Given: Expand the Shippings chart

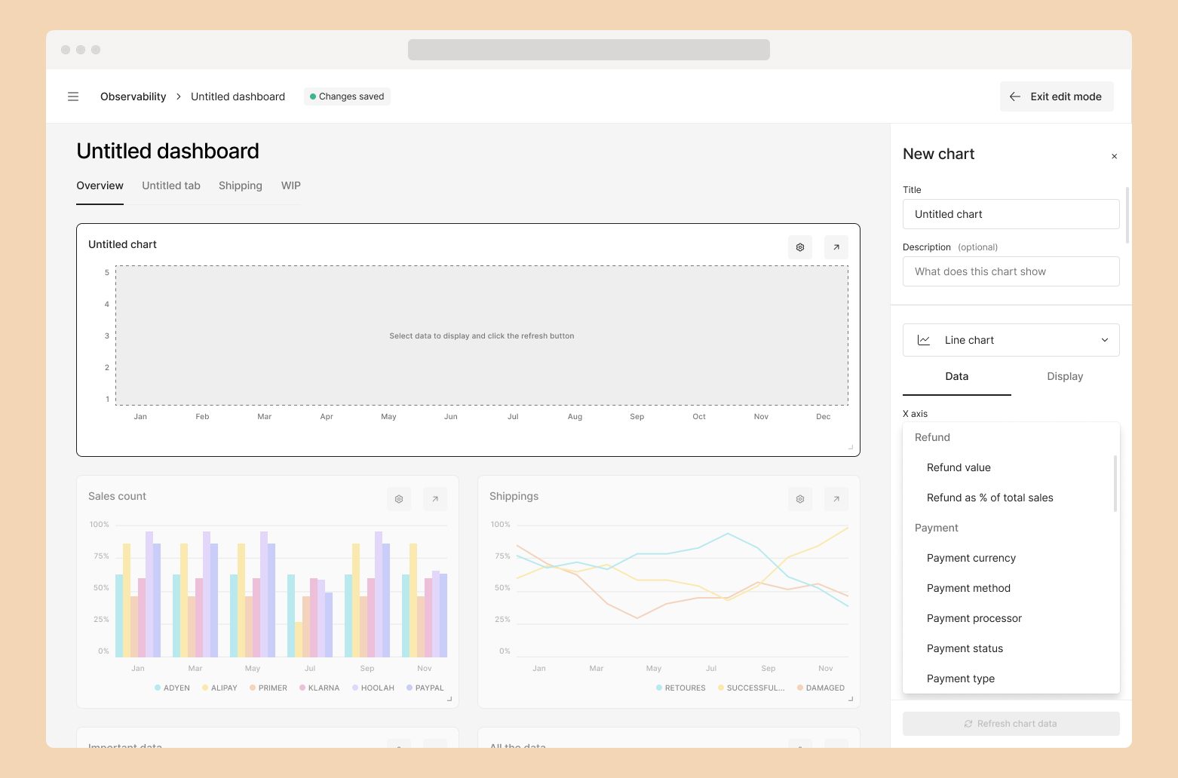Looking at the screenshot, I should (836, 499).
